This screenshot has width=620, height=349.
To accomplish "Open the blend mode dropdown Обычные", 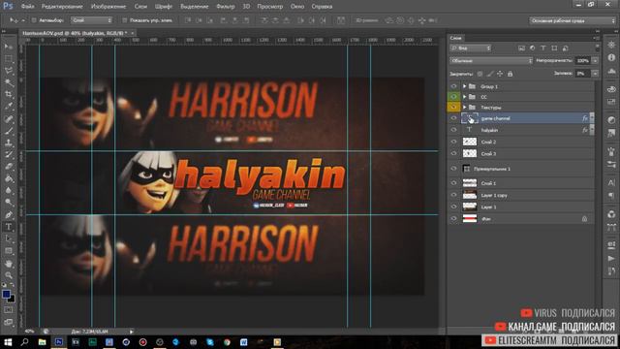I will [491, 60].
